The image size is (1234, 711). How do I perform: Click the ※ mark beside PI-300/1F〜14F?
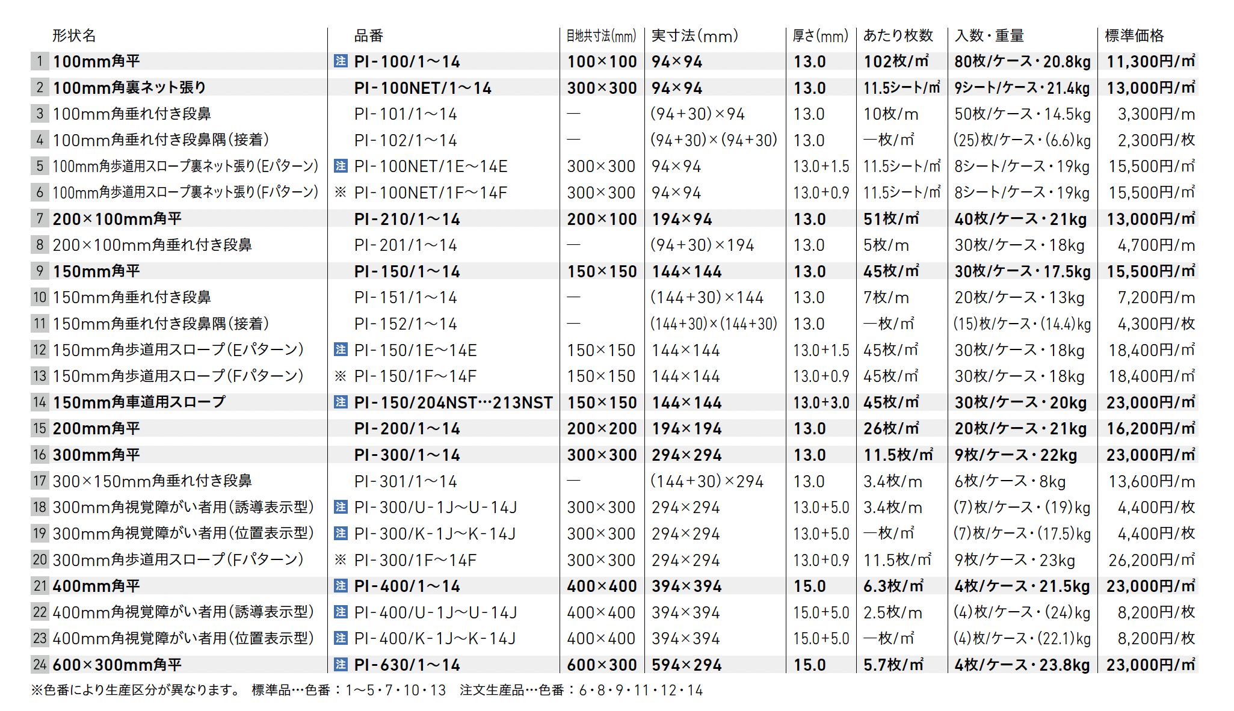pos(341,560)
